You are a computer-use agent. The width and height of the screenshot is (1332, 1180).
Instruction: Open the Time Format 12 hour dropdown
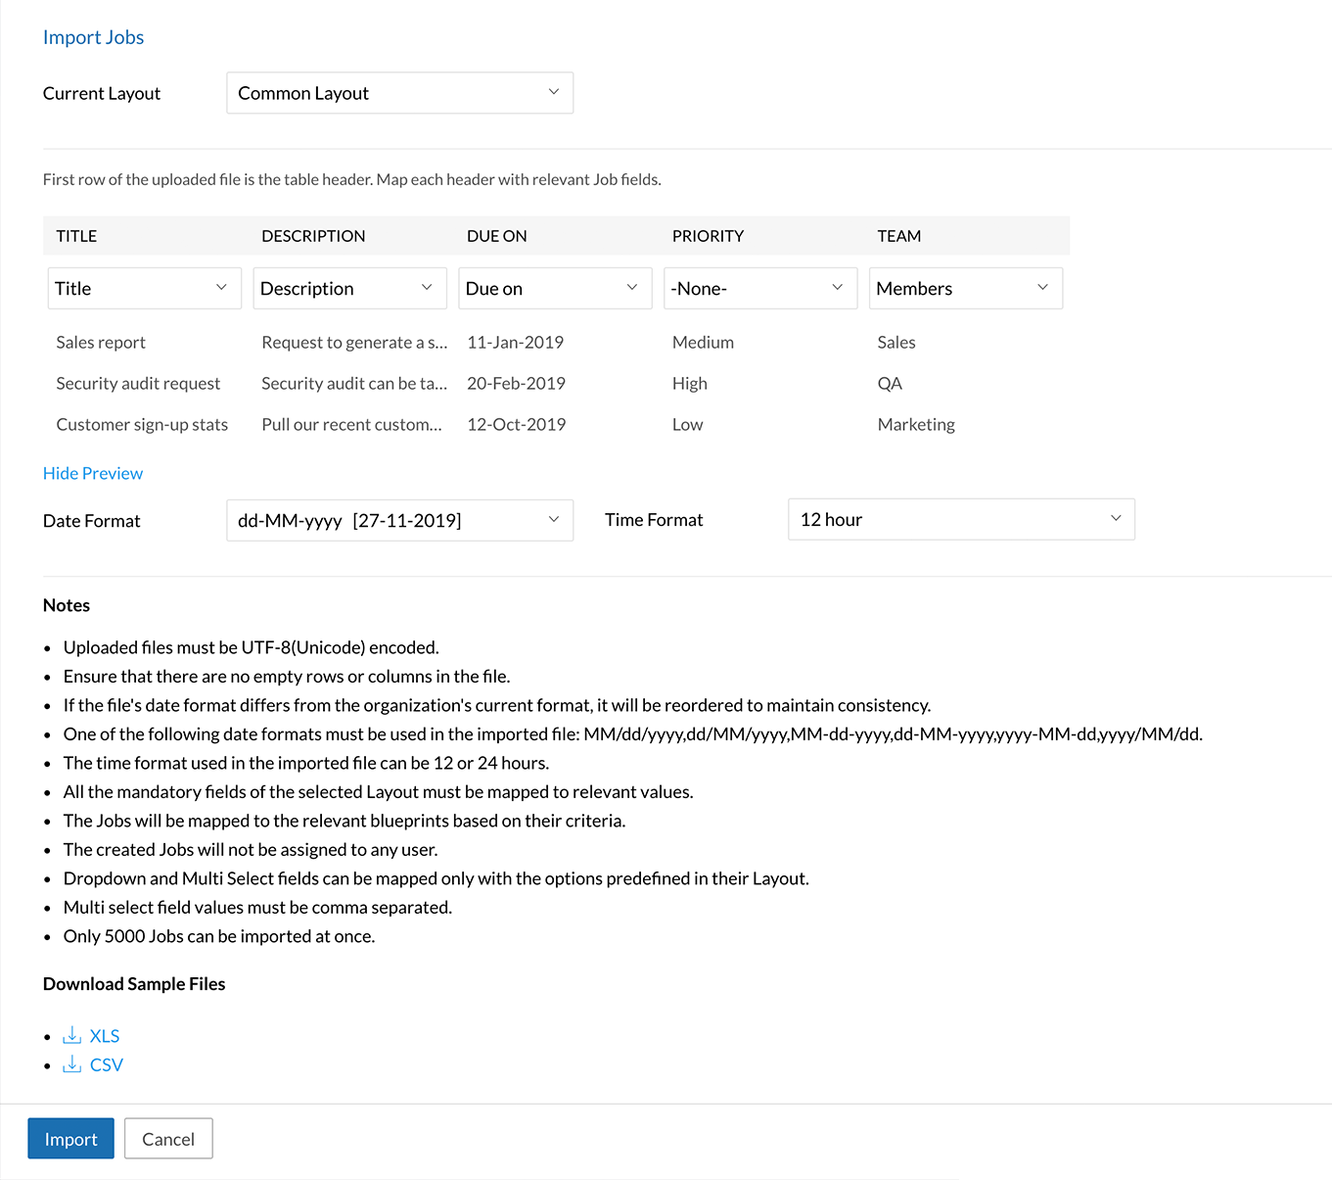click(x=961, y=519)
